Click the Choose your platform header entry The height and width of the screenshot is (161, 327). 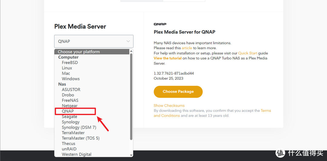(x=92, y=52)
